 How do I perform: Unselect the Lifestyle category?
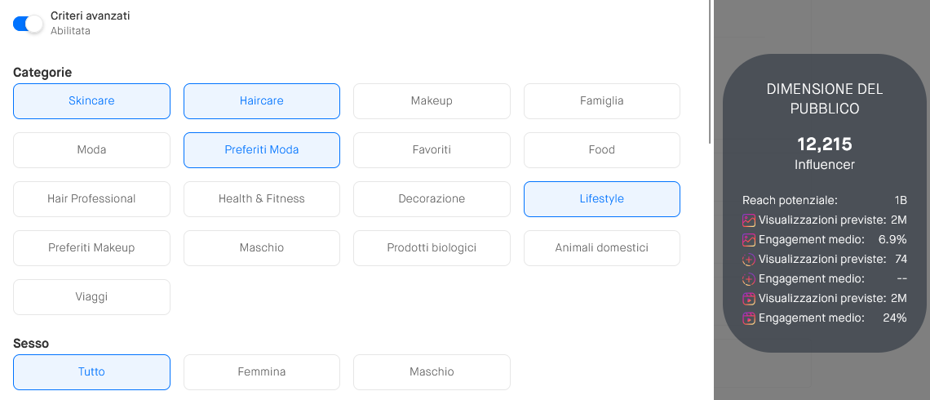click(x=602, y=199)
